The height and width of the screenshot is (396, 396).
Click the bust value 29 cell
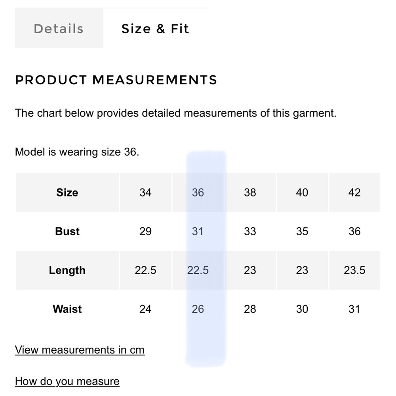pos(145,231)
